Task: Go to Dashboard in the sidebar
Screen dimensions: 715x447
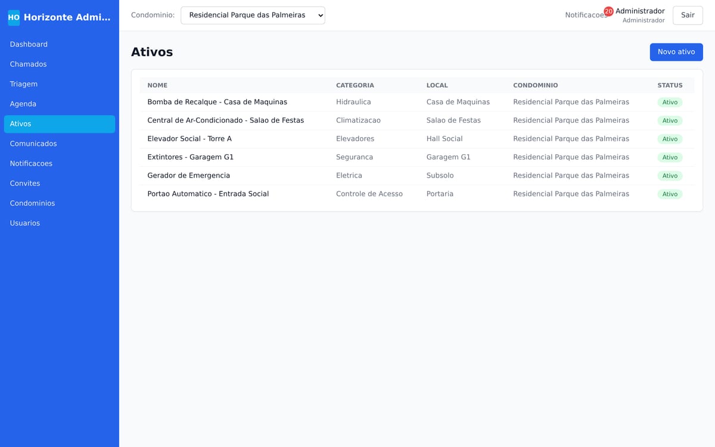Action: 60,45
